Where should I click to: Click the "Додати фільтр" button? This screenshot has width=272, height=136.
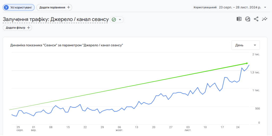tap(17, 28)
